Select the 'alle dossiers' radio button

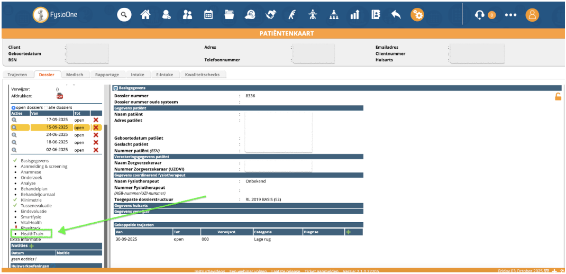point(45,107)
